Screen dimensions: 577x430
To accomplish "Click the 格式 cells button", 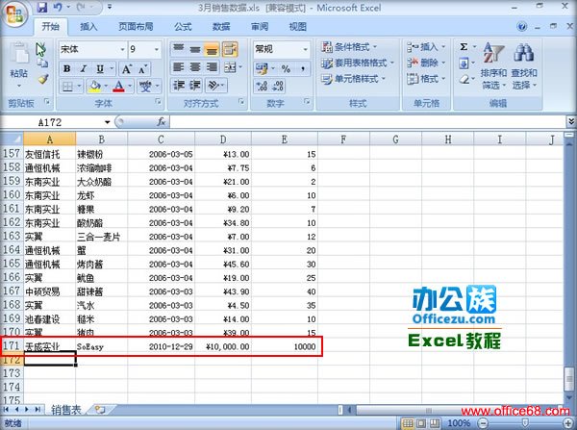I will click(426, 79).
